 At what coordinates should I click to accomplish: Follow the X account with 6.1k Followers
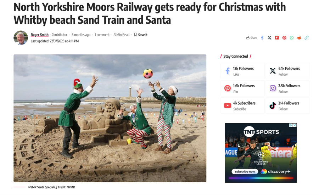pos(288,71)
